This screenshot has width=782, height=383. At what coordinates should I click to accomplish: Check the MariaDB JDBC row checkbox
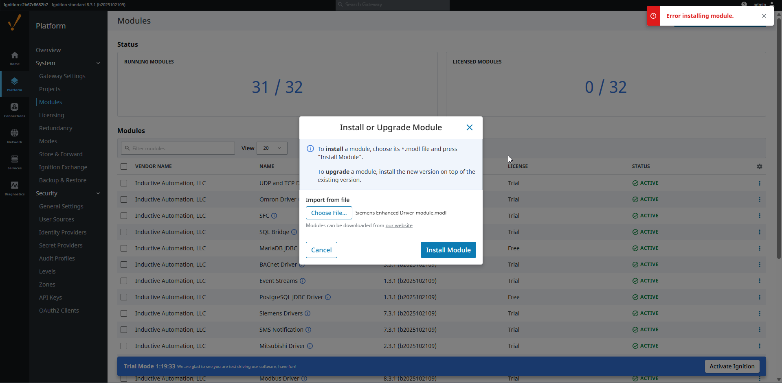click(124, 248)
